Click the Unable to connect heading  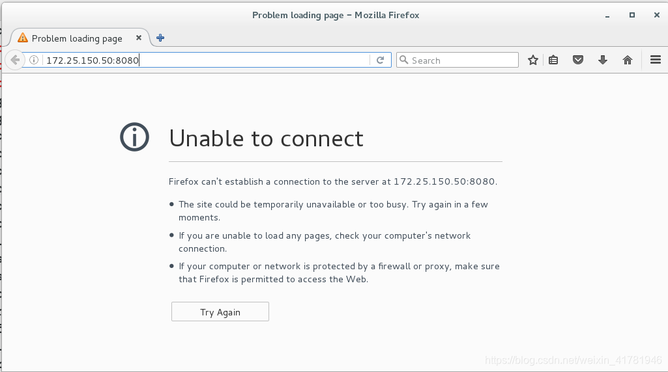(x=266, y=139)
